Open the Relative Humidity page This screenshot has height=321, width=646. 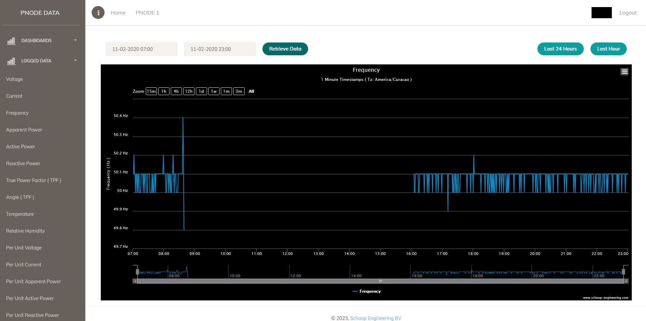tap(25, 231)
